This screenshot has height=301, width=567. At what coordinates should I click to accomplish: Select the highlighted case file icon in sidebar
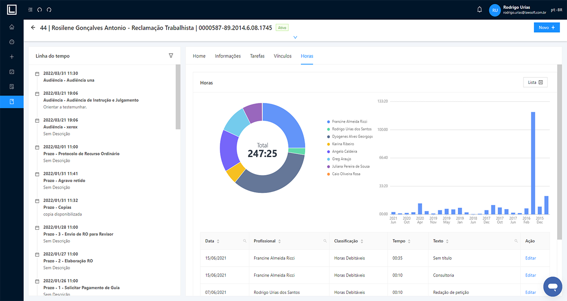(12, 101)
